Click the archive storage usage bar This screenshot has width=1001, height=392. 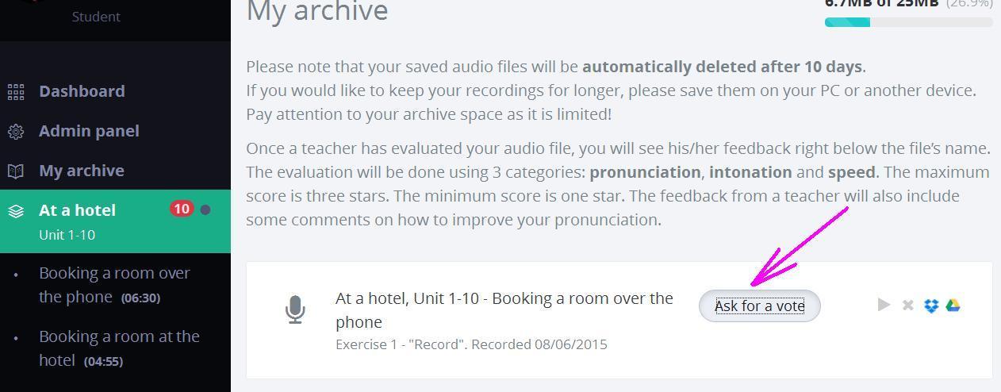coord(909,22)
